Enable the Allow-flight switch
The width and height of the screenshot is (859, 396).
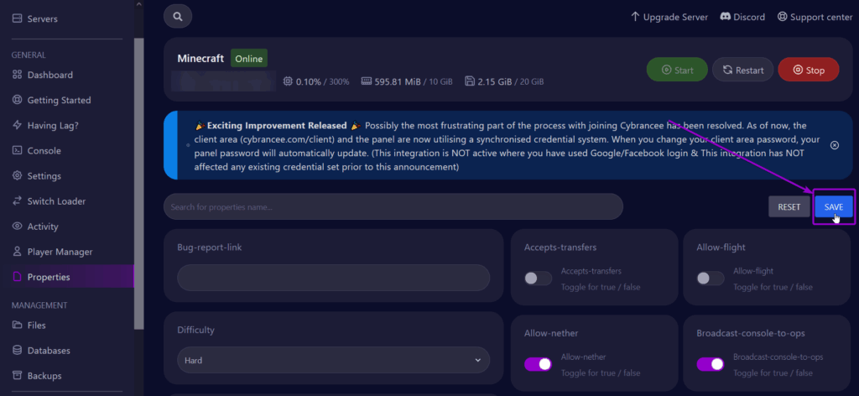(x=711, y=279)
